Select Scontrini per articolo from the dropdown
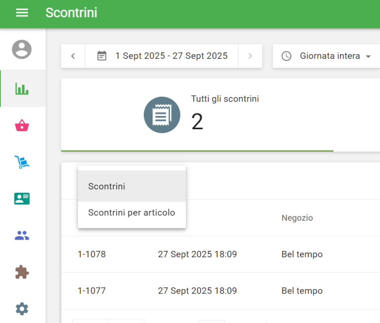 click(132, 212)
